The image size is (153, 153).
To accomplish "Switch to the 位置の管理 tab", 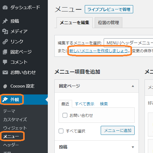I will click(x=109, y=23).
